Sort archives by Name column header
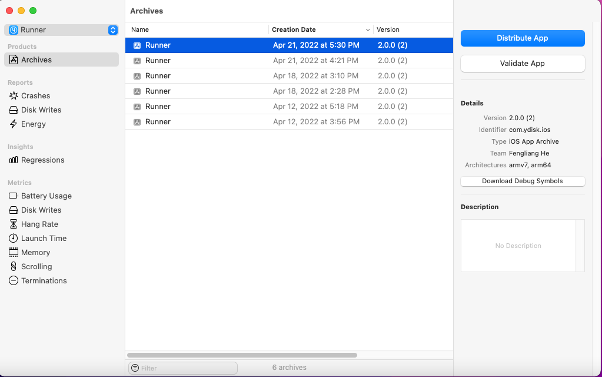Viewport: 602px width, 377px height. pos(140,29)
